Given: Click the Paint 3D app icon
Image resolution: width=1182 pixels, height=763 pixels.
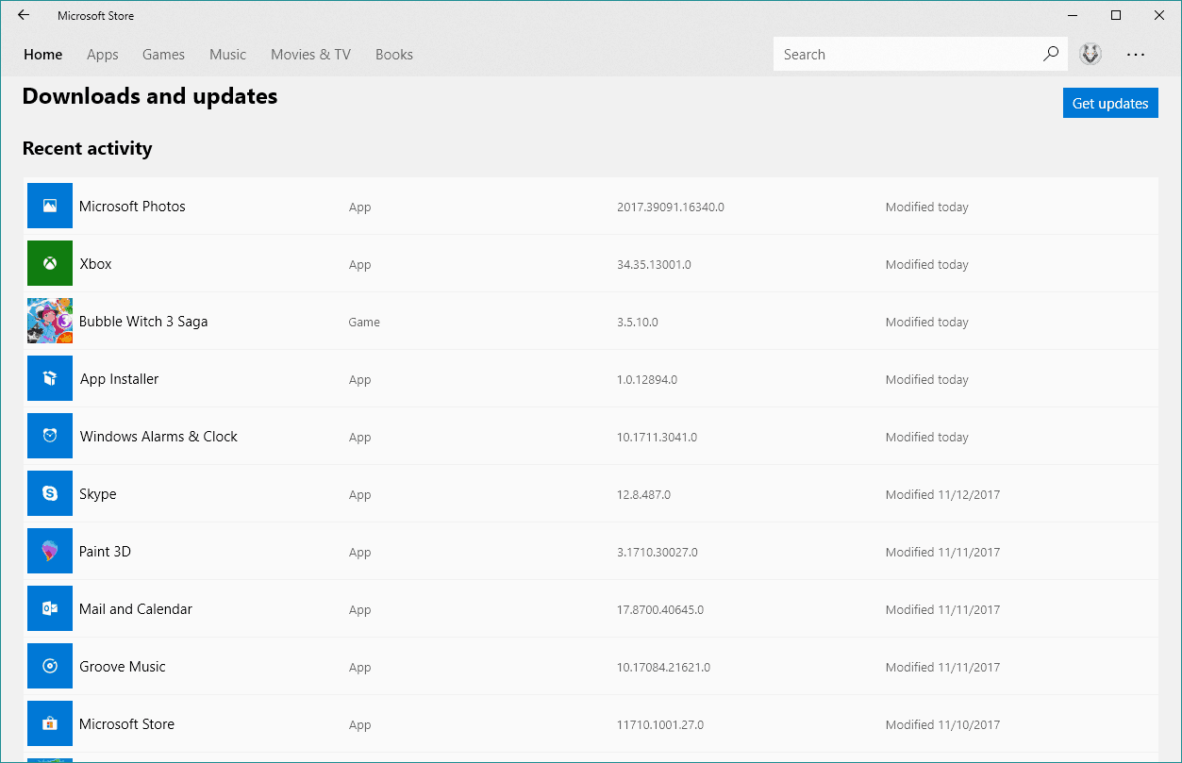Looking at the screenshot, I should coord(50,551).
